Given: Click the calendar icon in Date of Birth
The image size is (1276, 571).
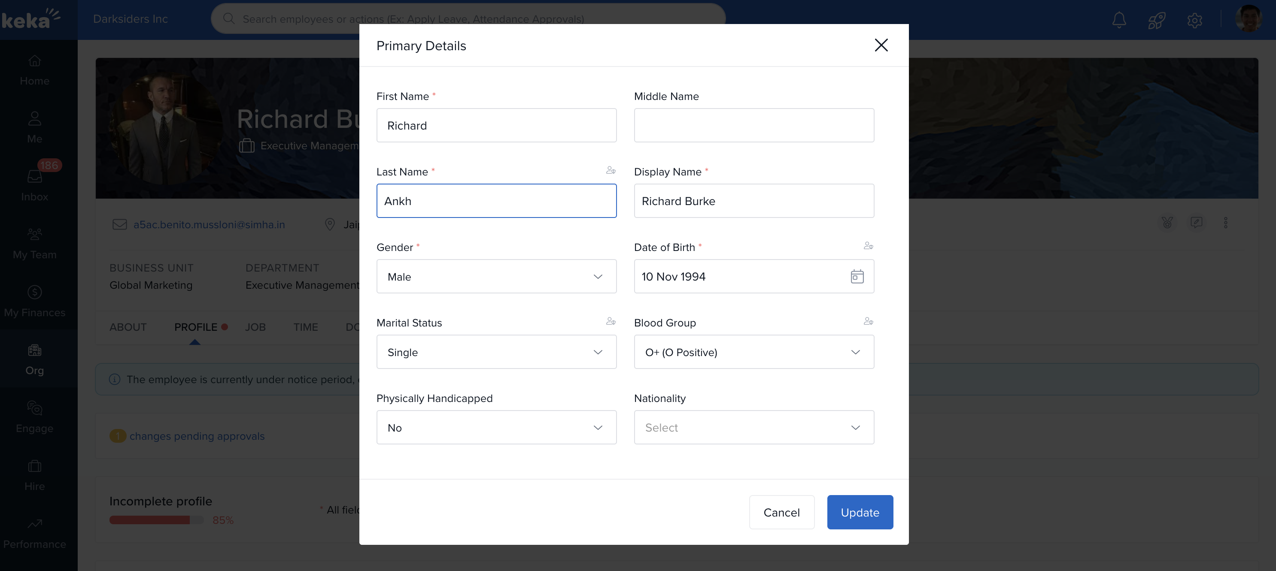Looking at the screenshot, I should point(857,277).
